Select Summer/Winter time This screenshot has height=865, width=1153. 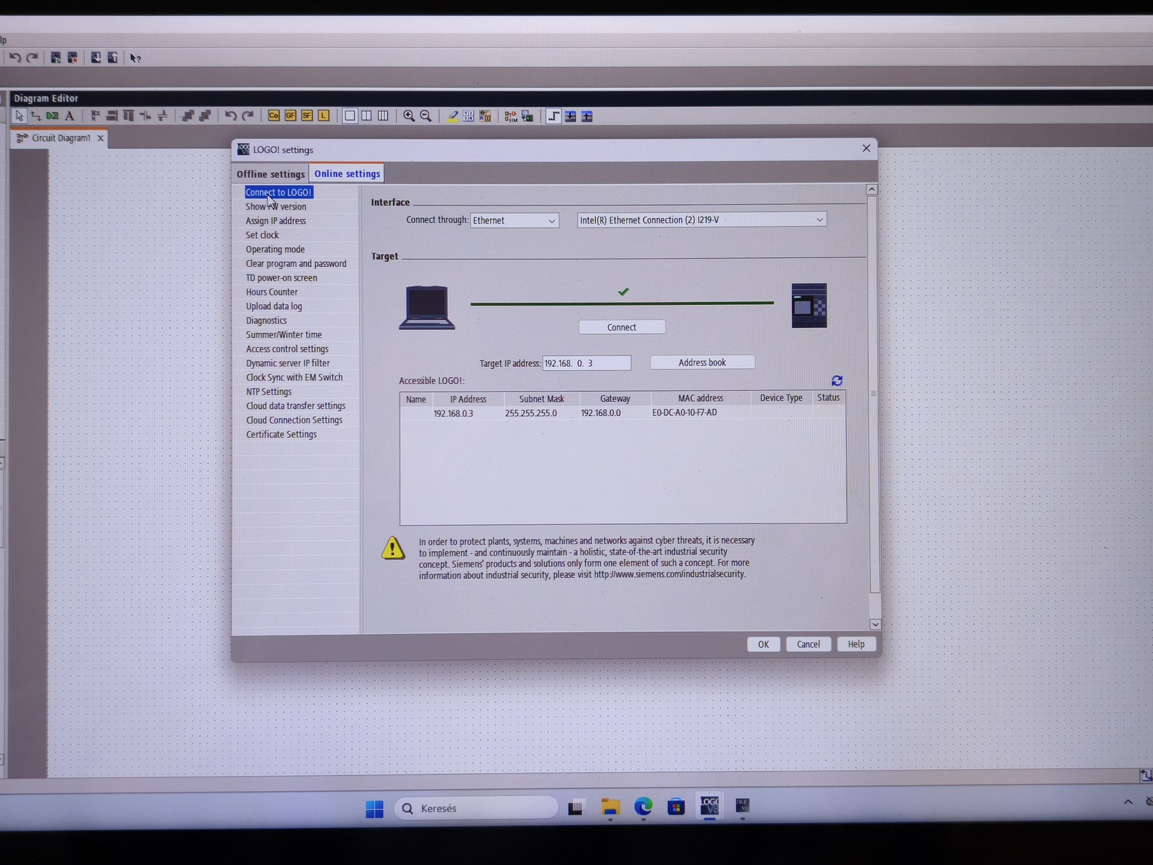pos(284,335)
